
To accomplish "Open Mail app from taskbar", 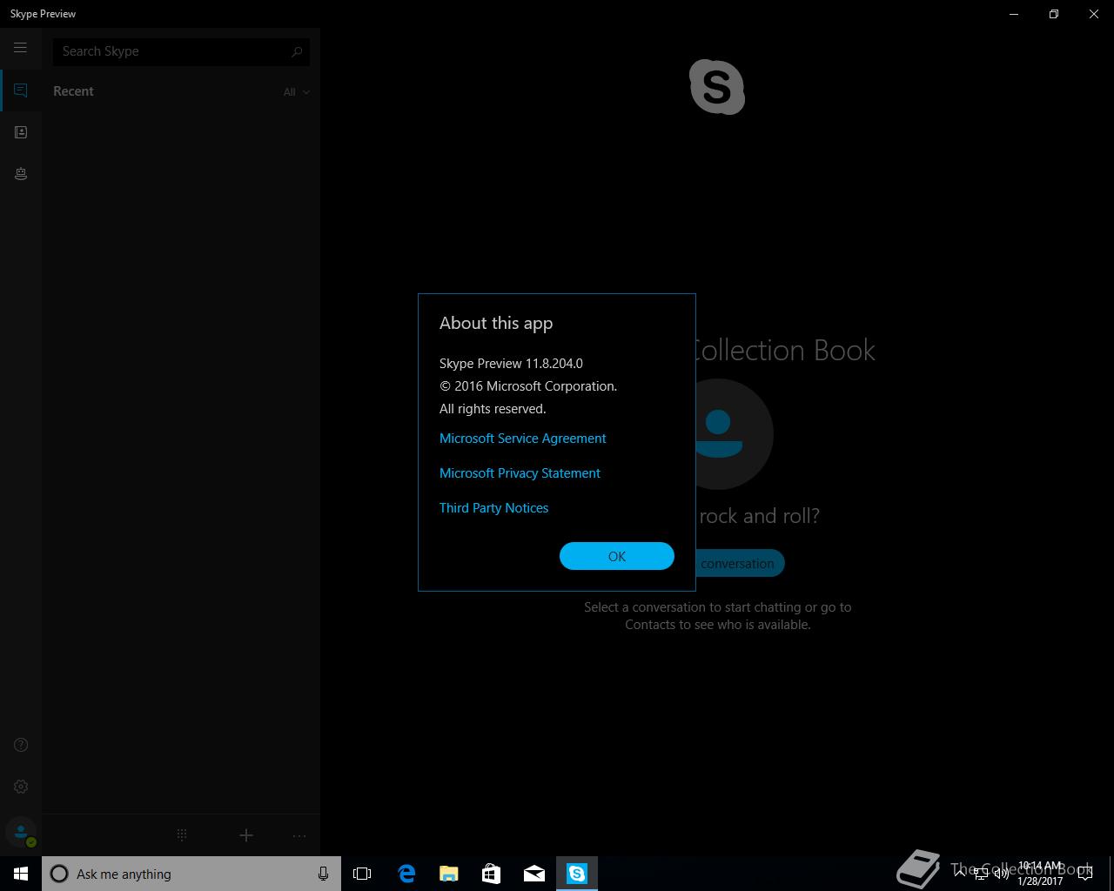I will pyautogui.click(x=534, y=874).
